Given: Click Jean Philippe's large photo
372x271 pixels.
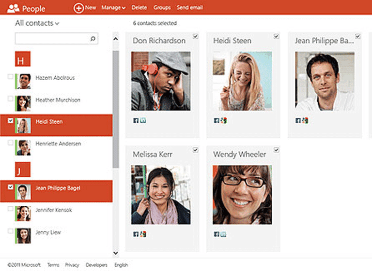Looking at the screenshot, I should click(325, 81).
